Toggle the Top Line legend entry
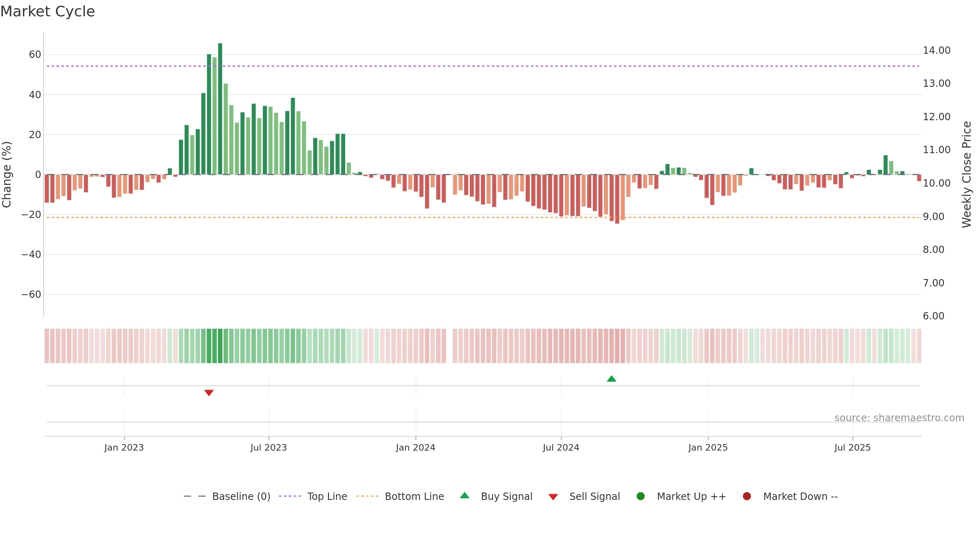The width and height of the screenshot is (978, 550). (x=313, y=496)
